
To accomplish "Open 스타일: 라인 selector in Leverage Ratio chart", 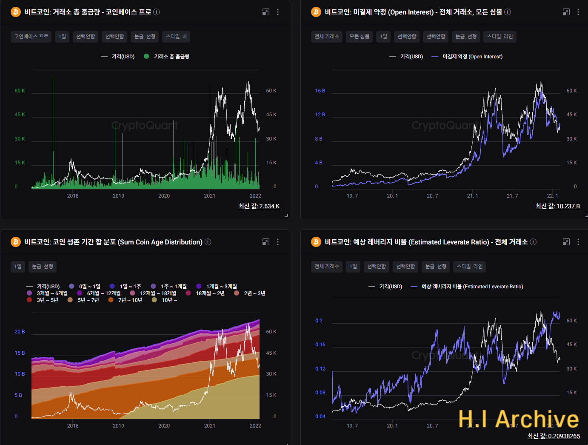I will click(x=470, y=267).
